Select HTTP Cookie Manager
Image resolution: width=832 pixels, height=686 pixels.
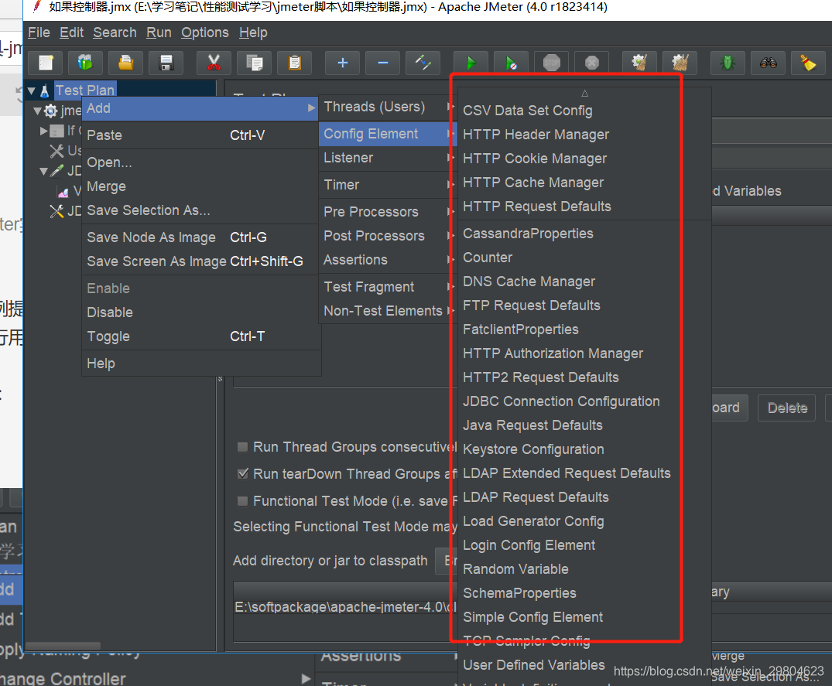pos(584,159)
